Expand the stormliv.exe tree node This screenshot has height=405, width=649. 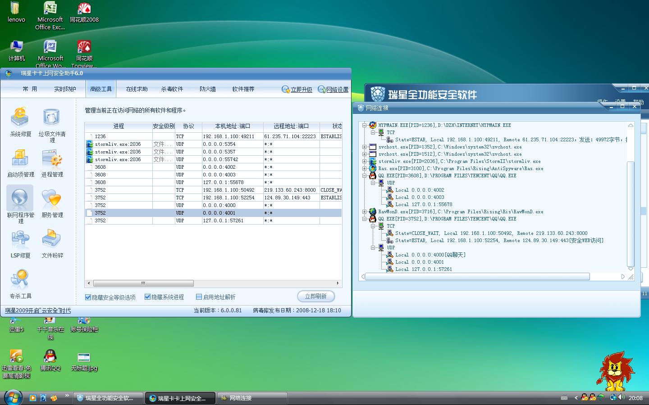(x=365, y=162)
